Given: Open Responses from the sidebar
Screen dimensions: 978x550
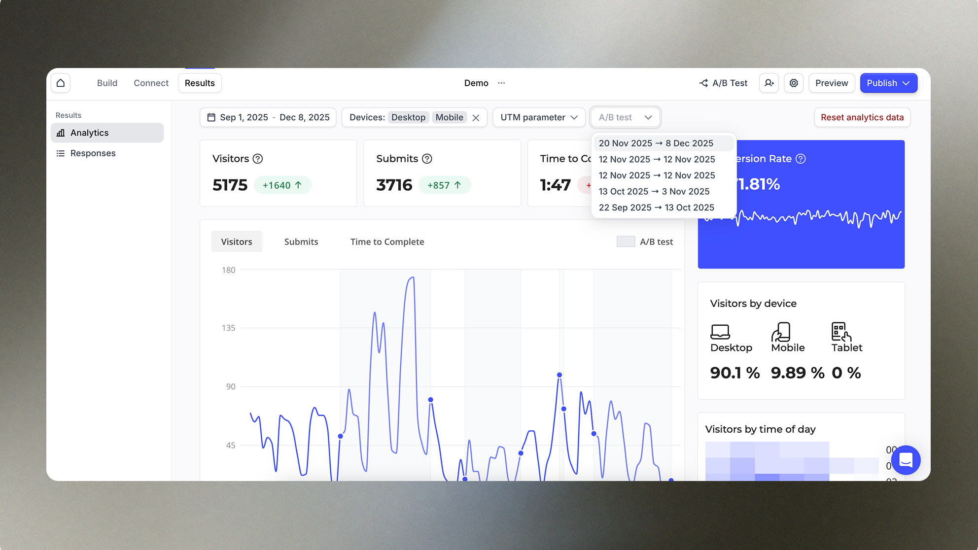Looking at the screenshot, I should point(93,153).
